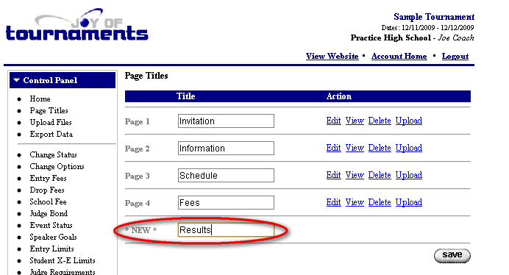The height and width of the screenshot is (275, 509).
Task: Click the save button
Action: pyautogui.click(x=452, y=256)
